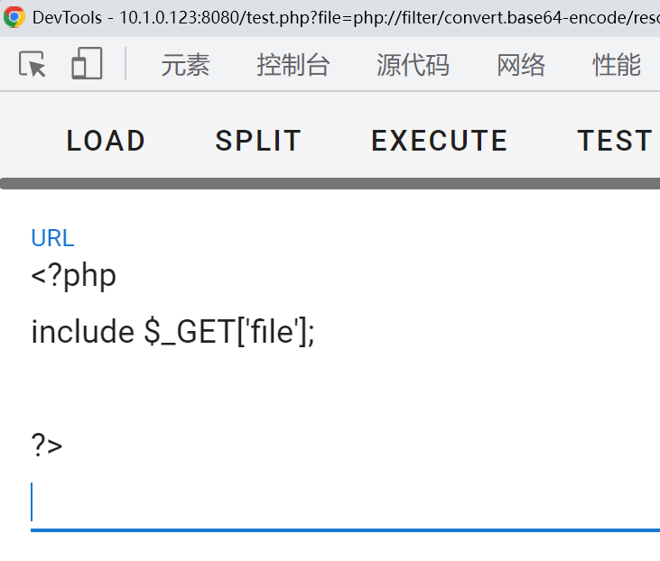660x561 pixels.
Task: Switch to the 元素 tab
Action: click(x=185, y=65)
